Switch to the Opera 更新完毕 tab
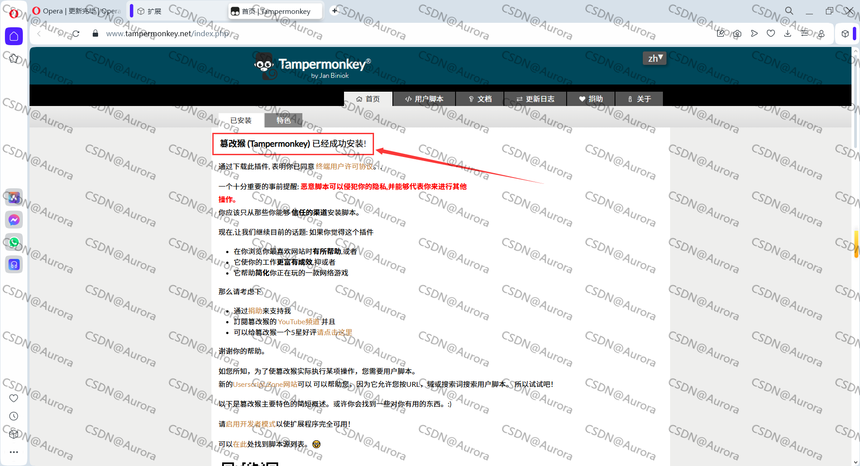 coord(76,11)
